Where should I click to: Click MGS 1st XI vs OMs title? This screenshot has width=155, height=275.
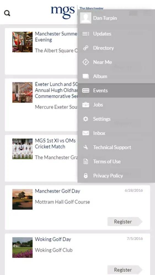click(x=55, y=144)
